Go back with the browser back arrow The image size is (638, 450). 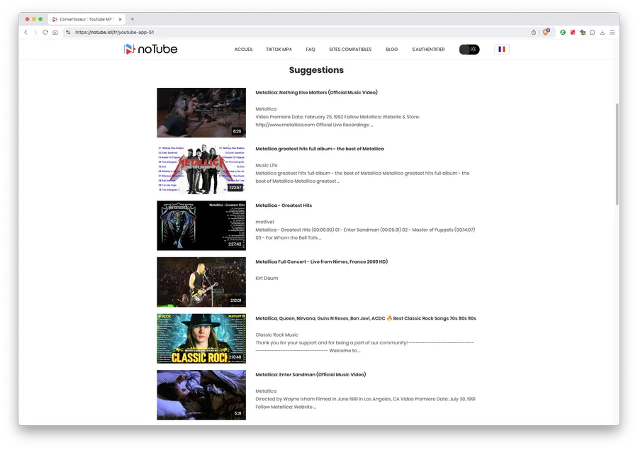coord(26,32)
